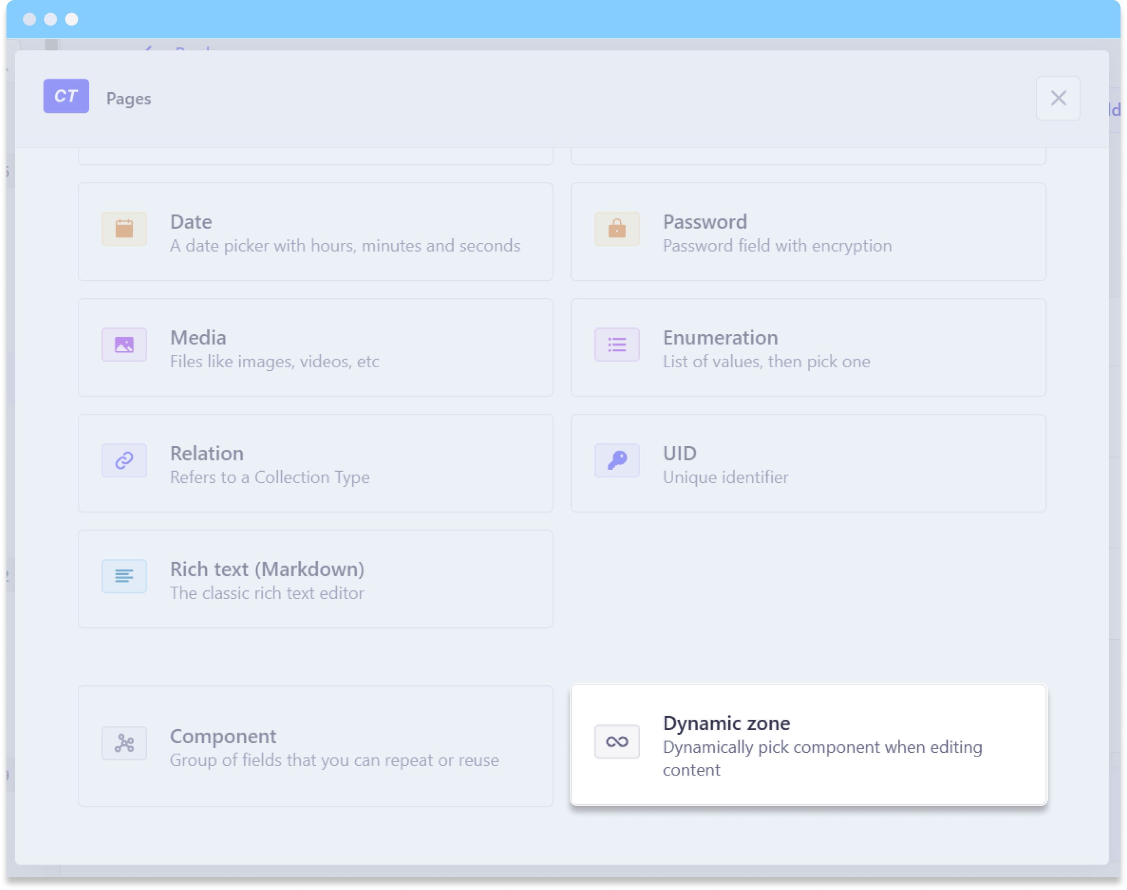Choose the Component field type

pyautogui.click(x=315, y=746)
